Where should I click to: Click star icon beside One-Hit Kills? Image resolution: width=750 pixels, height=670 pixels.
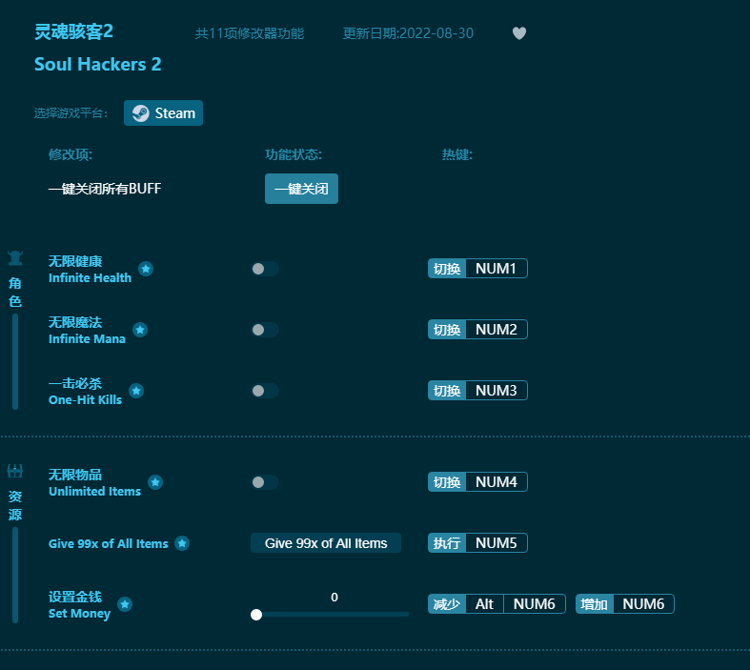coord(136,391)
